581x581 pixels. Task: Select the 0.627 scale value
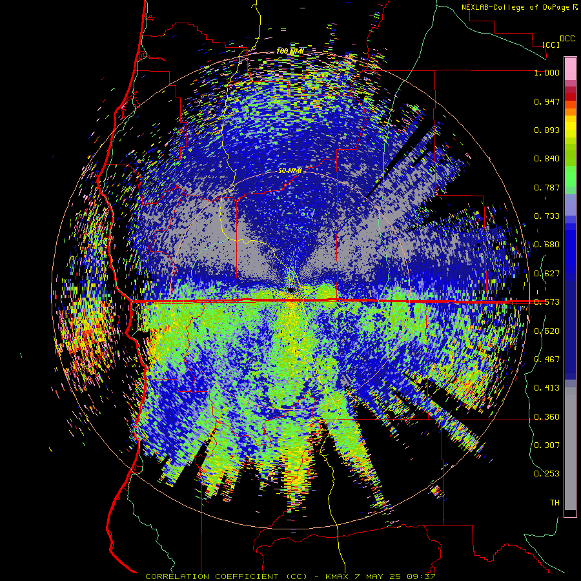click(x=547, y=274)
